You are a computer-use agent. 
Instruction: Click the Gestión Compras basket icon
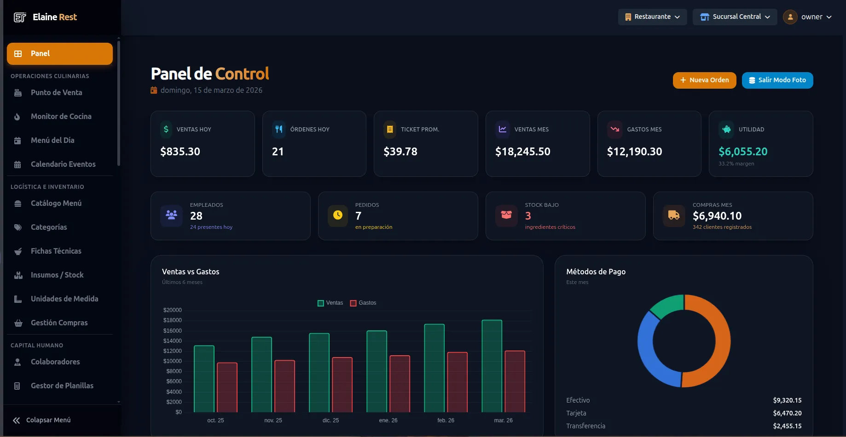pyautogui.click(x=18, y=323)
